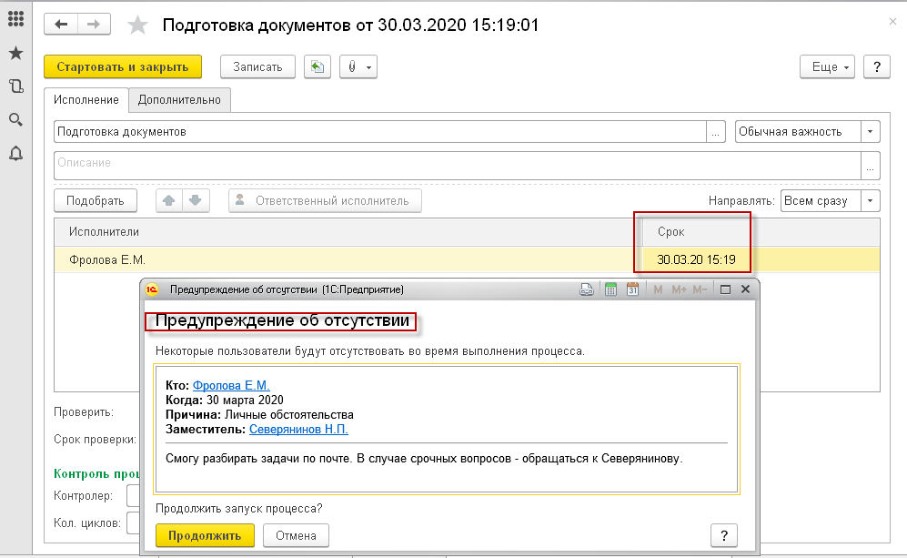Click into the 'Описание' text field
Screen dimensions: 907x558
455,164
